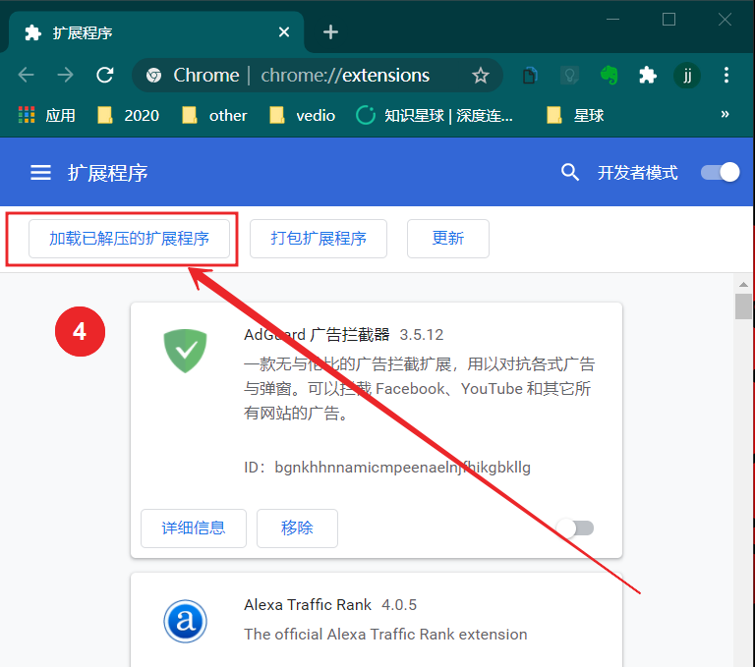Enable the AdGuard extension toggle
The width and height of the screenshot is (755, 667).
click(576, 528)
